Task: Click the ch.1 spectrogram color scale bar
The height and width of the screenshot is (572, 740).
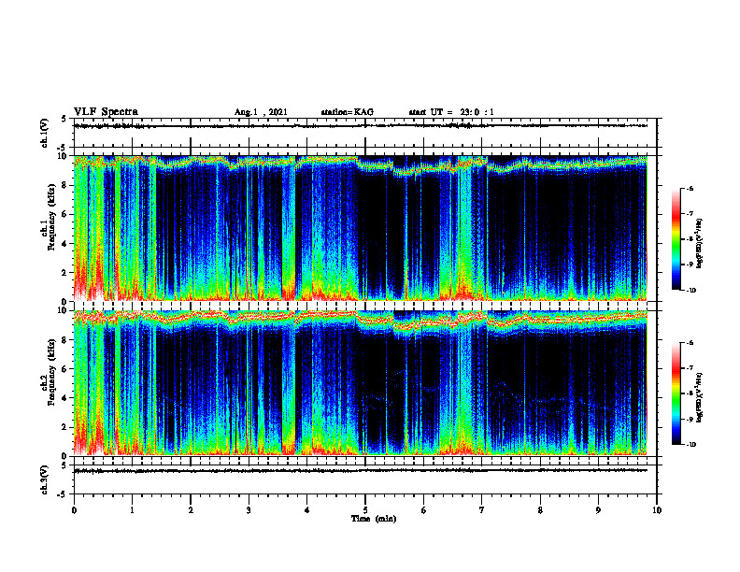Action: tap(676, 239)
